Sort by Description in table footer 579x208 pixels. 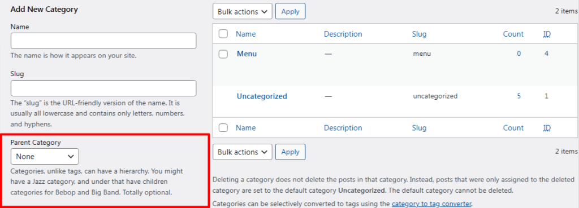click(x=343, y=128)
